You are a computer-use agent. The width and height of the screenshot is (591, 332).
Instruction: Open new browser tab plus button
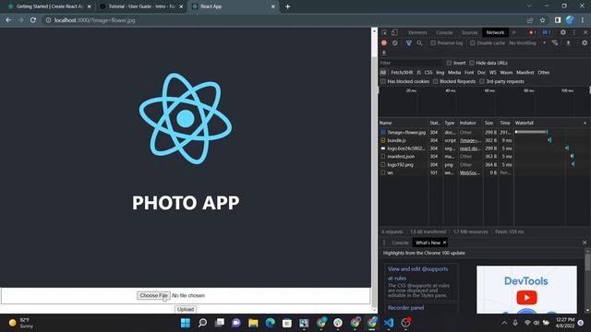(x=287, y=6)
